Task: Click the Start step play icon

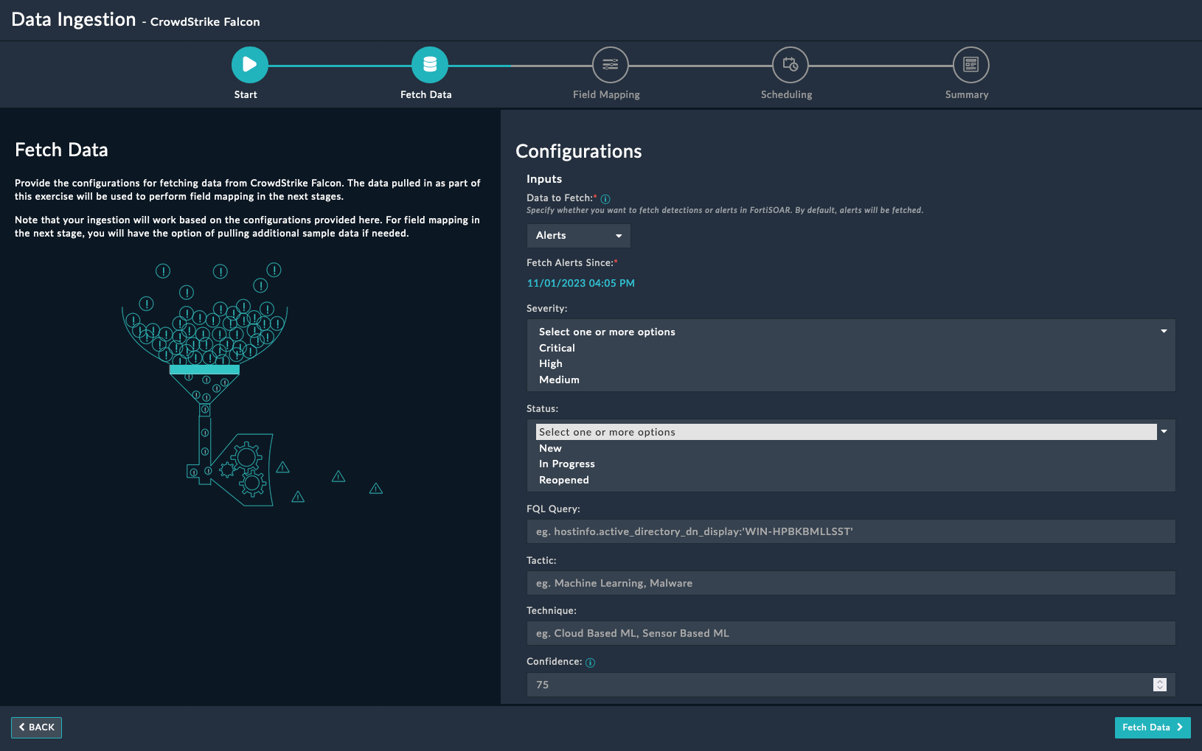Action: tap(249, 65)
